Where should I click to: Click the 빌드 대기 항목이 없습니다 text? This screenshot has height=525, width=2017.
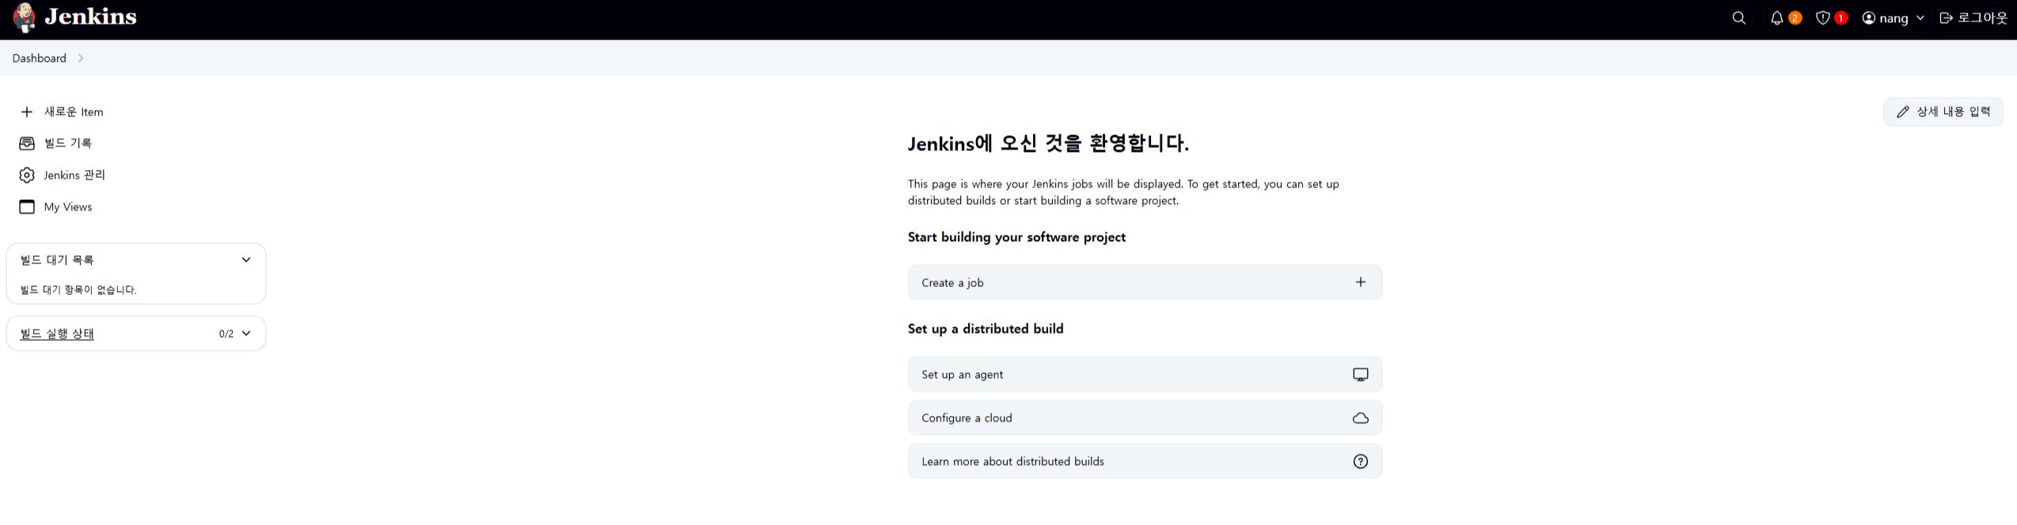tap(78, 290)
